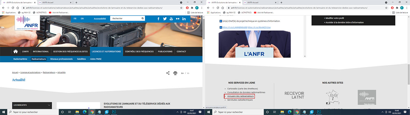Click the share icon beside print
The image size is (410, 115).
(x=168, y=73)
